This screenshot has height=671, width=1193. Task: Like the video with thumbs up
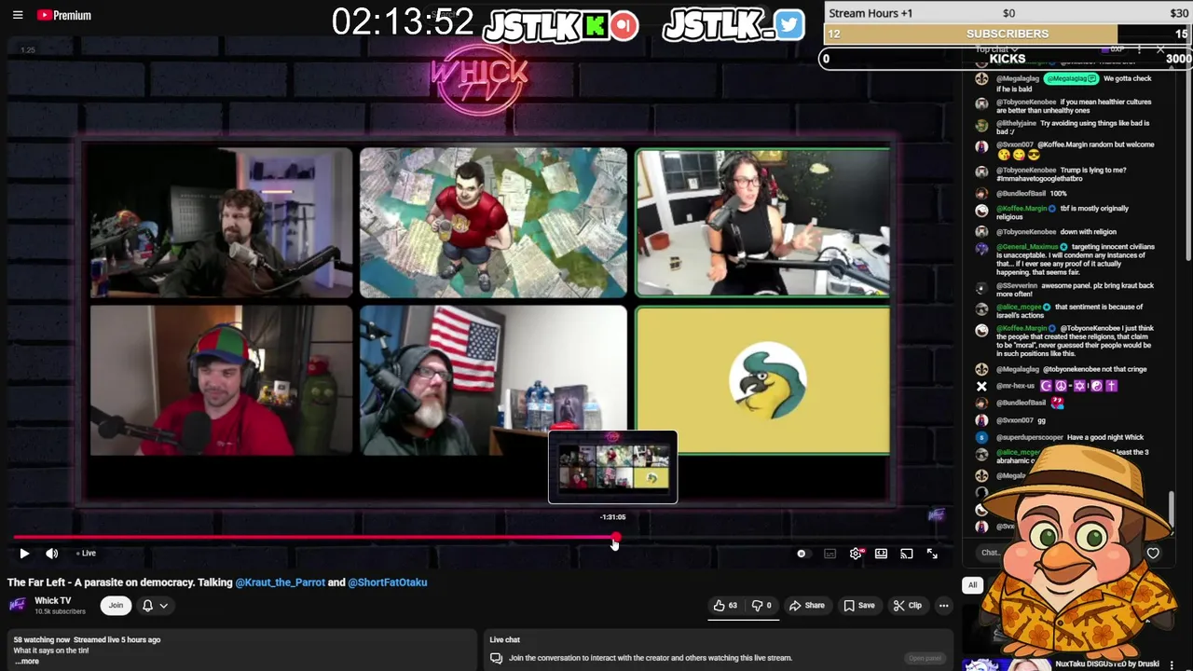click(x=725, y=606)
